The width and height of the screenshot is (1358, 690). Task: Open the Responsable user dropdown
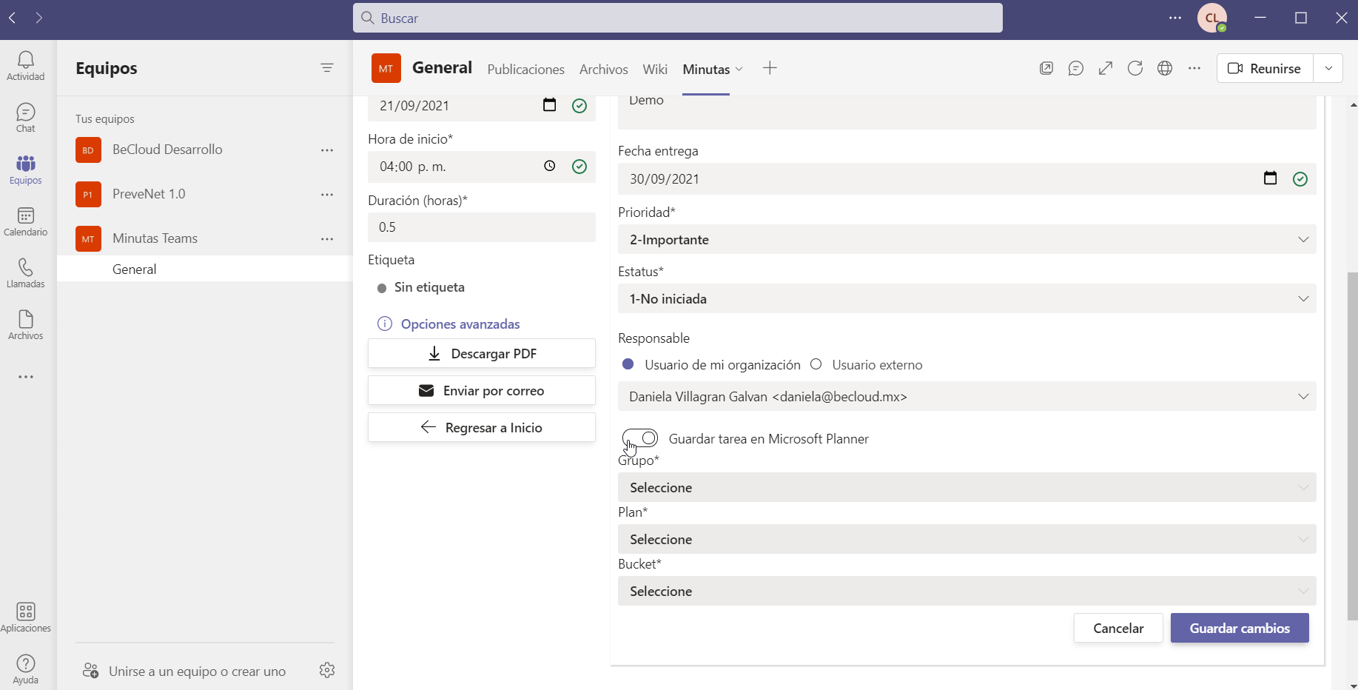click(967, 396)
